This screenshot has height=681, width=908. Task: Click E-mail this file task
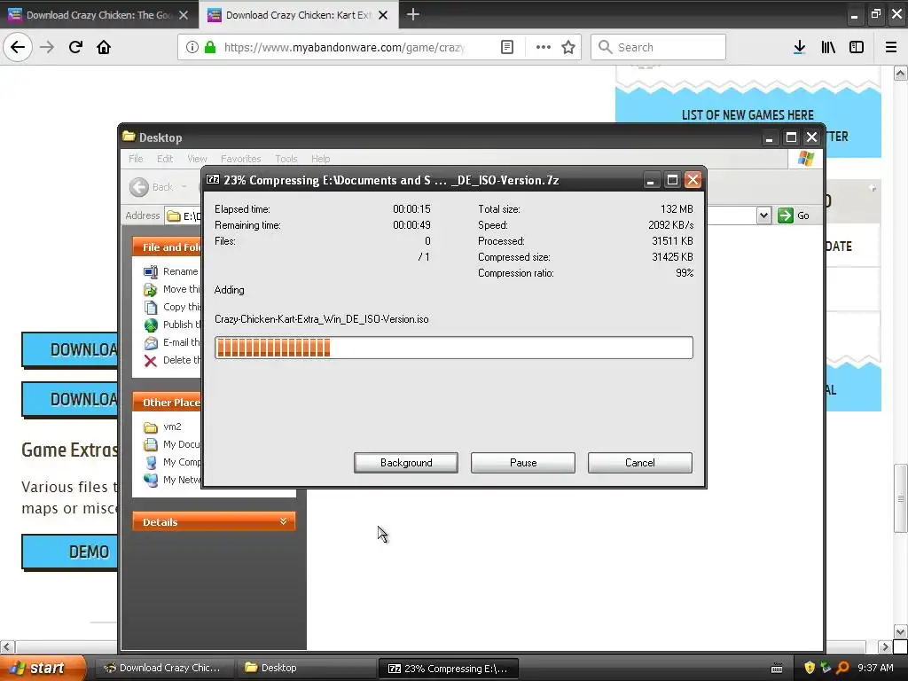click(172, 342)
